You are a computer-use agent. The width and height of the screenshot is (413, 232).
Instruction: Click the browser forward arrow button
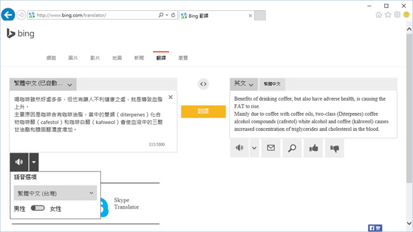(22, 15)
